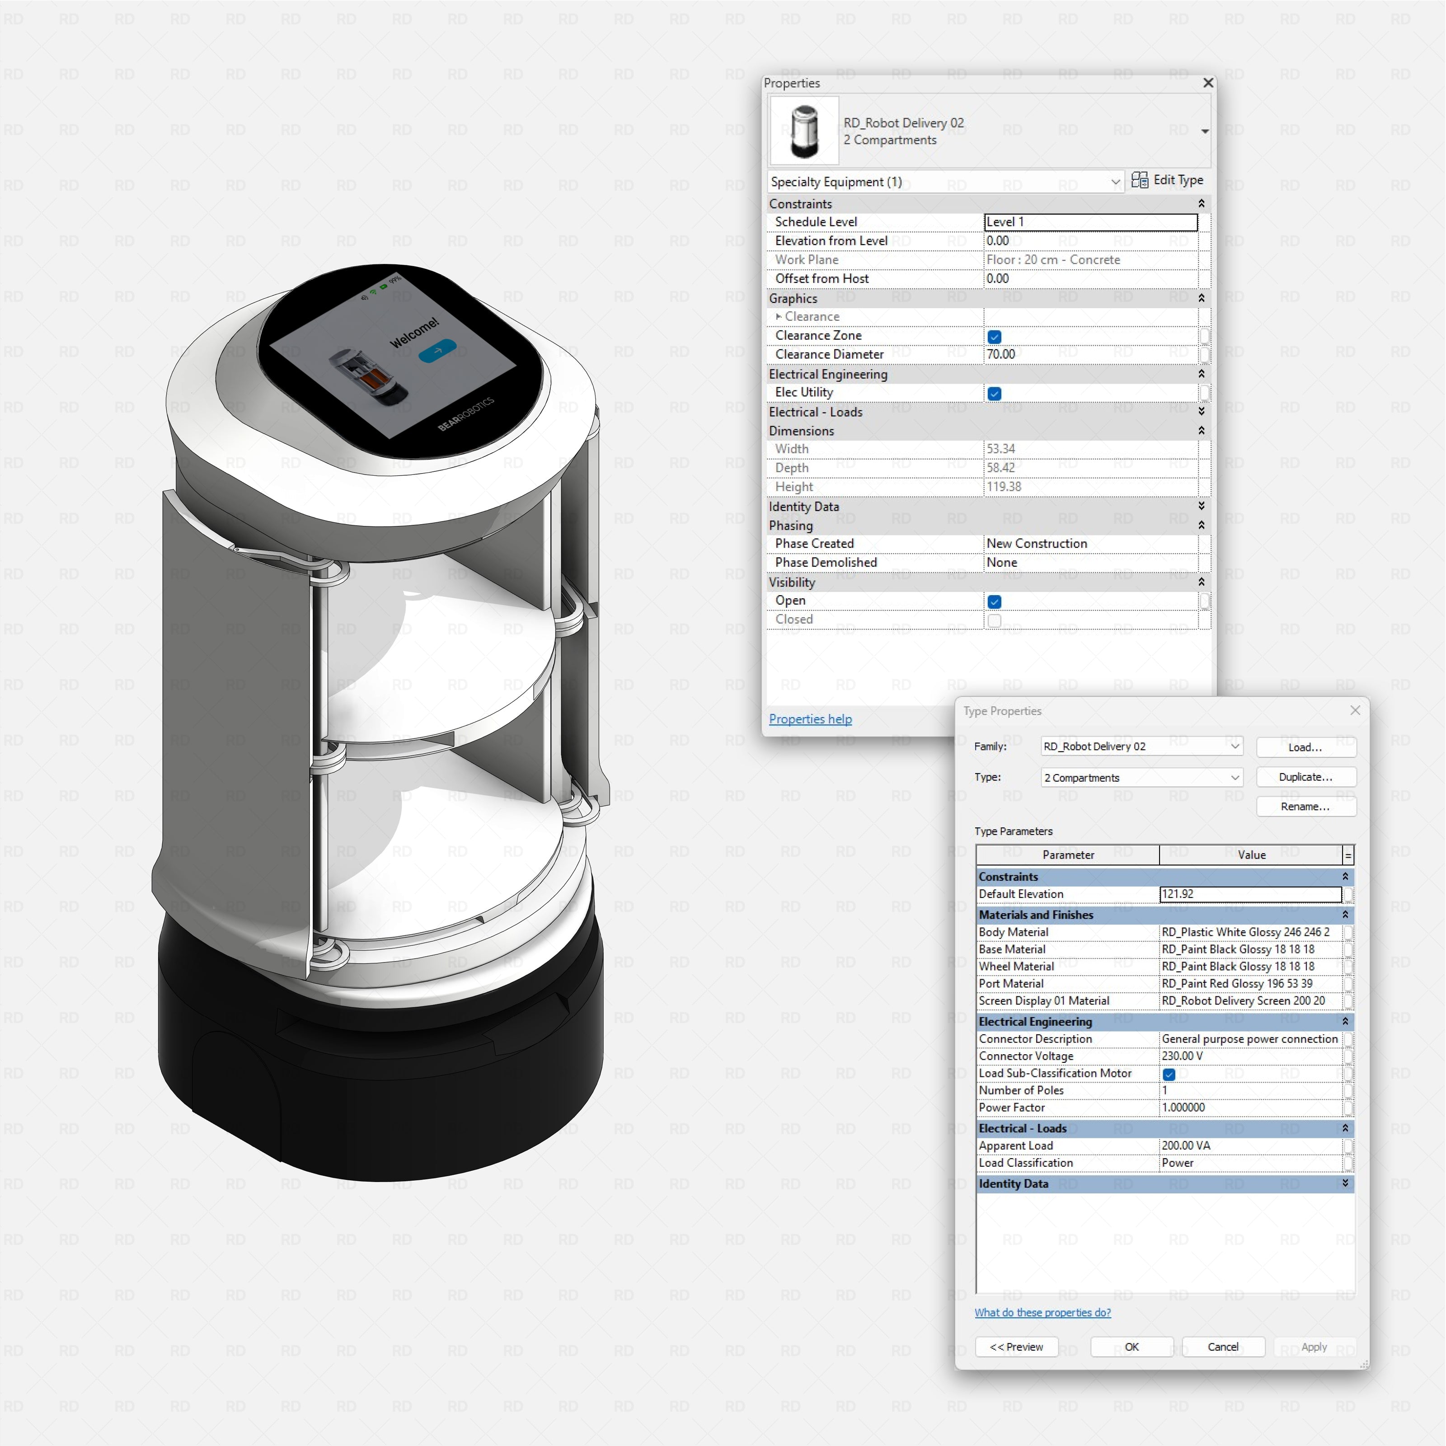Collapse the Visibility section
Viewport: 1446px width, 1446px height.
tap(1201, 582)
